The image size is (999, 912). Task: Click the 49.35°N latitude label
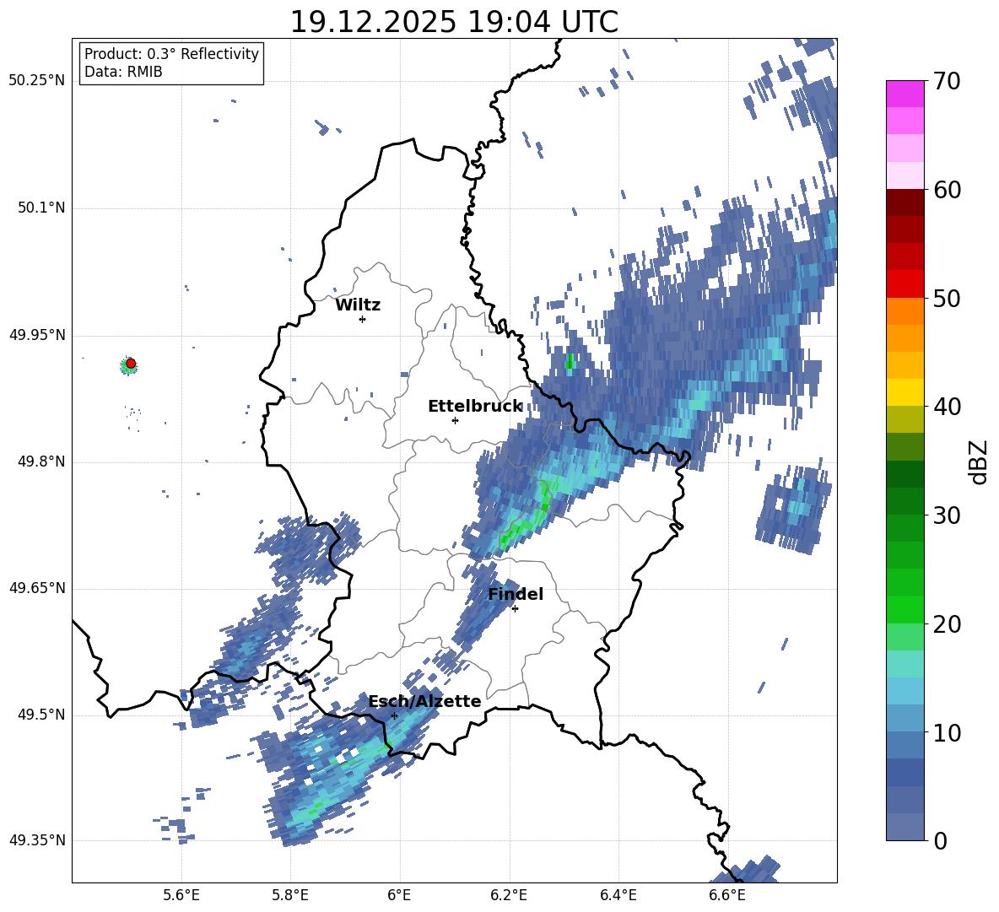click(37, 840)
